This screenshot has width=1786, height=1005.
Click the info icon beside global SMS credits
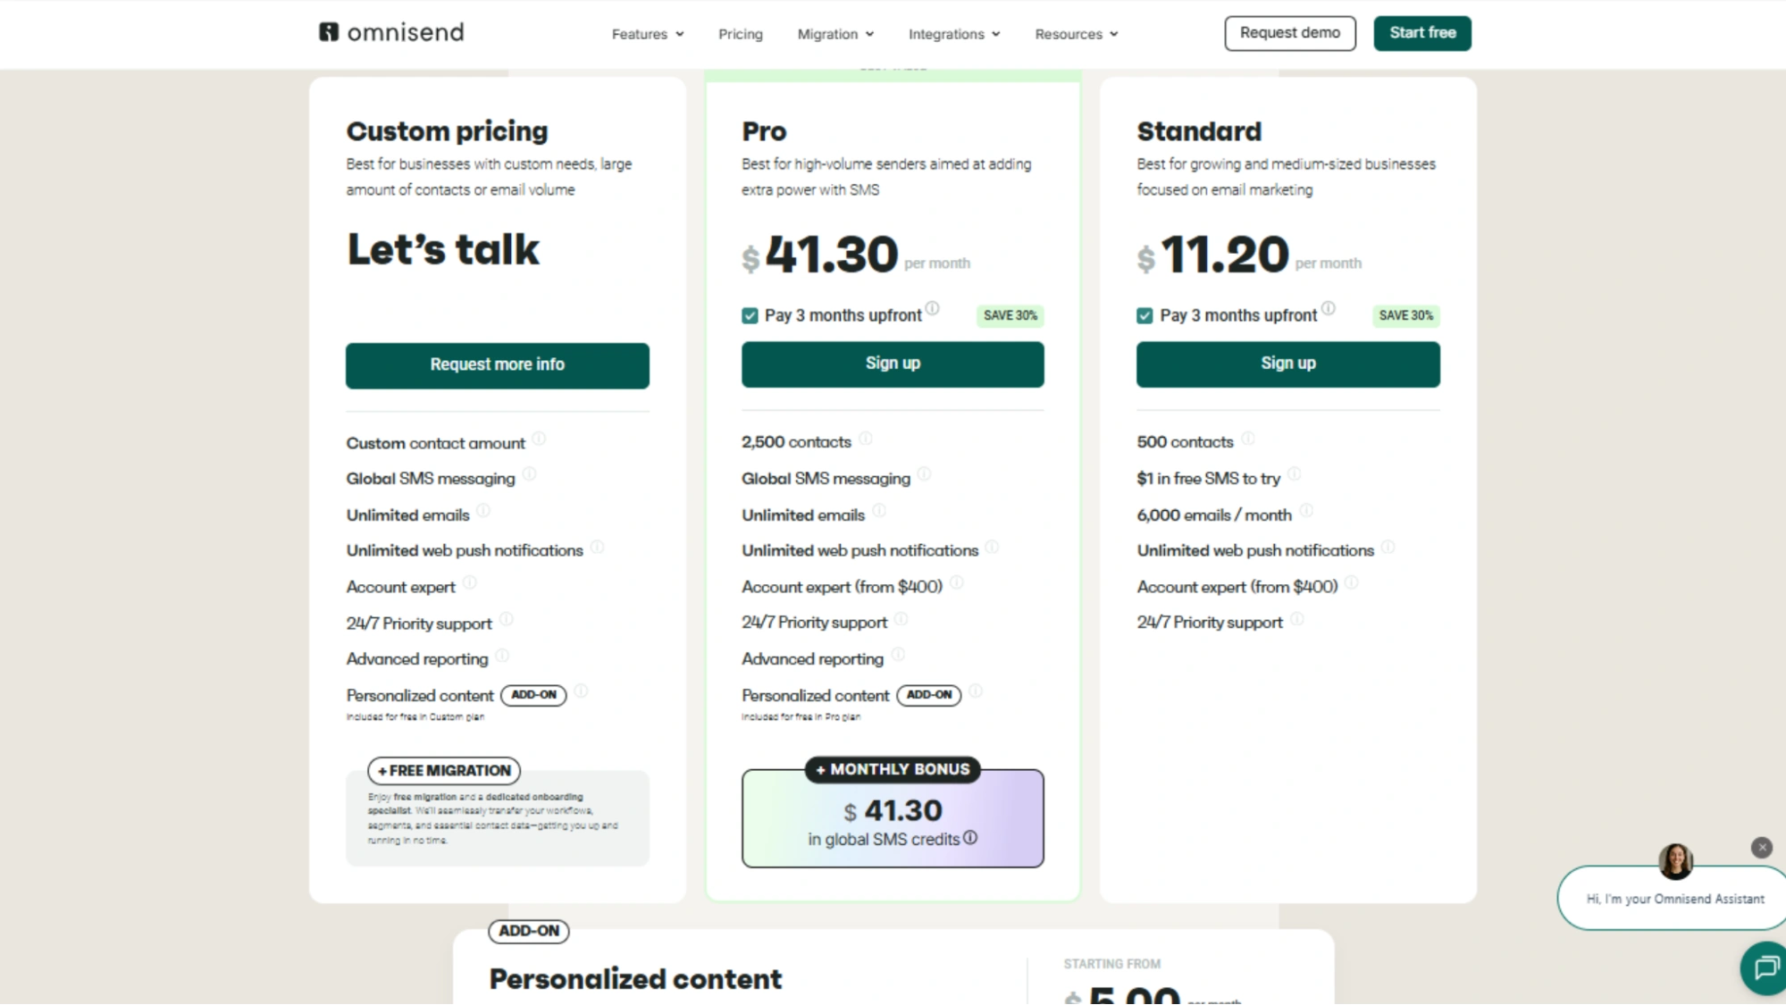[971, 839]
